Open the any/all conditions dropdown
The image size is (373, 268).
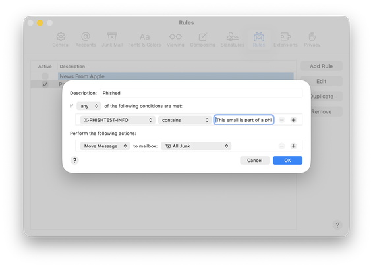pos(89,106)
